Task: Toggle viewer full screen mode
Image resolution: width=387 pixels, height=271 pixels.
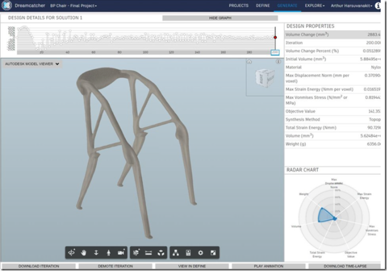Action: coord(213,253)
